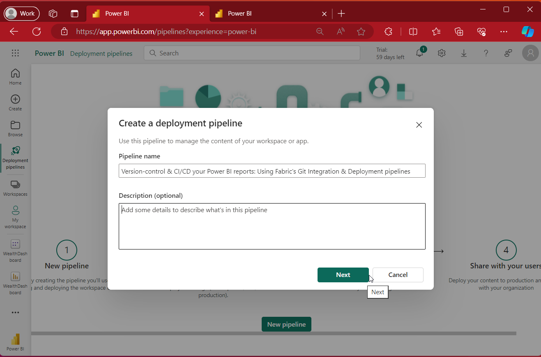Image resolution: width=541 pixels, height=357 pixels.
Task: Select Create in the sidebar
Action: (15, 102)
